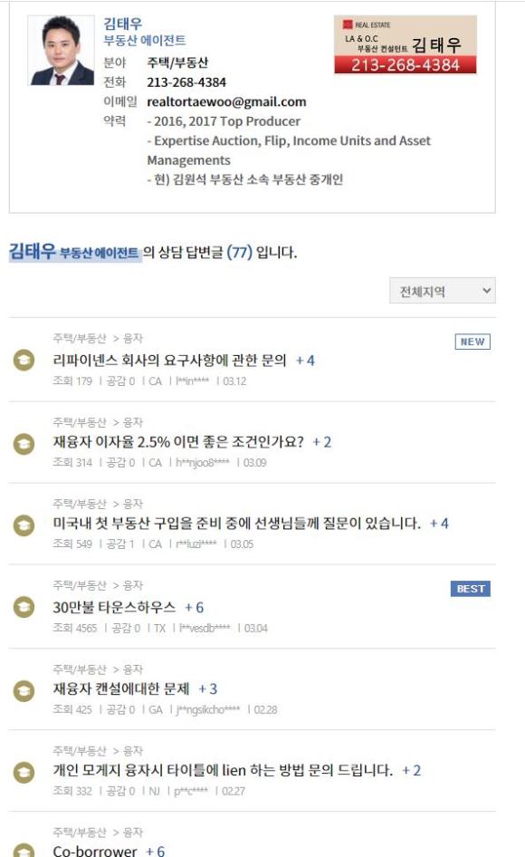Click the cap icon beside lien 하는 방법 post
The height and width of the screenshot is (857, 525).
point(24,772)
